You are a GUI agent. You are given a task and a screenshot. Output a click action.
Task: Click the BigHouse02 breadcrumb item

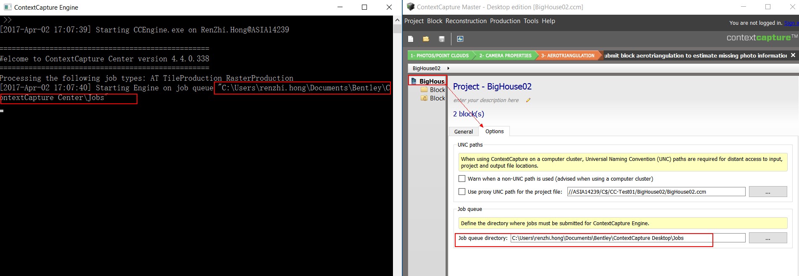[x=426, y=68]
